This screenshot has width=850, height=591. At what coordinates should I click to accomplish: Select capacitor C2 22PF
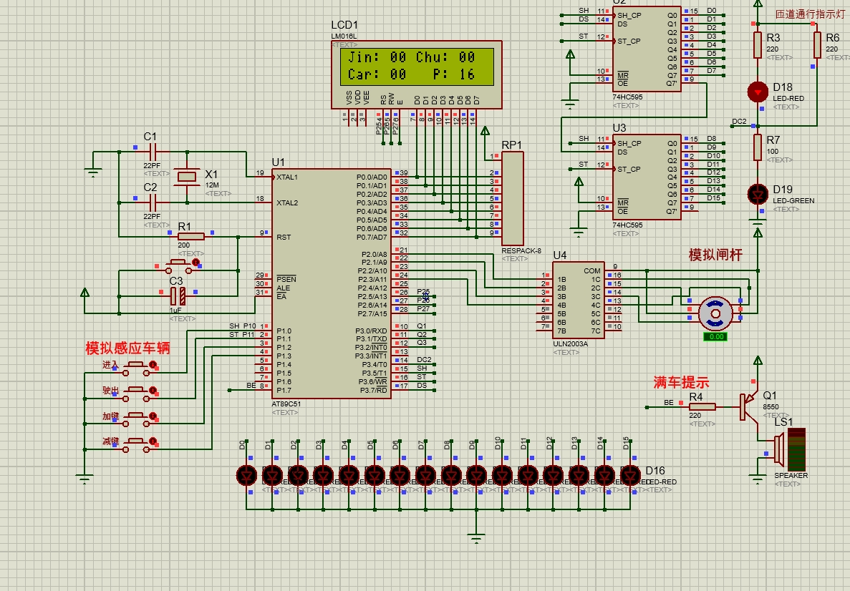tap(153, 202)
